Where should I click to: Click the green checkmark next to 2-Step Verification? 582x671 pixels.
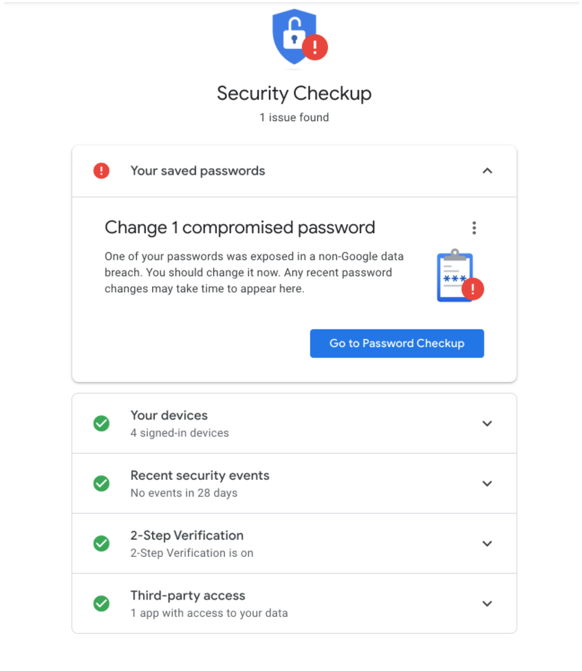(x=101, y=543)
